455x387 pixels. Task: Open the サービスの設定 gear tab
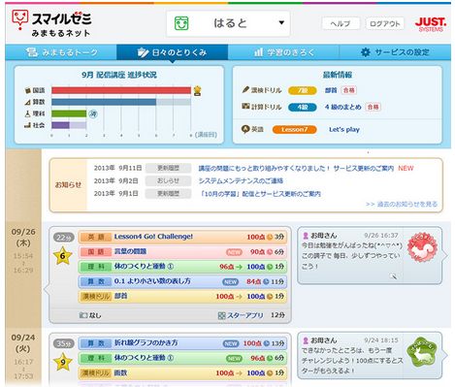point(395,52)
